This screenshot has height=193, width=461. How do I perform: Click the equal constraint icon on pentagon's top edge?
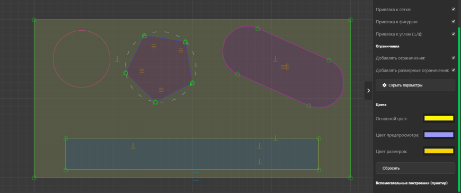click(154, 46)
